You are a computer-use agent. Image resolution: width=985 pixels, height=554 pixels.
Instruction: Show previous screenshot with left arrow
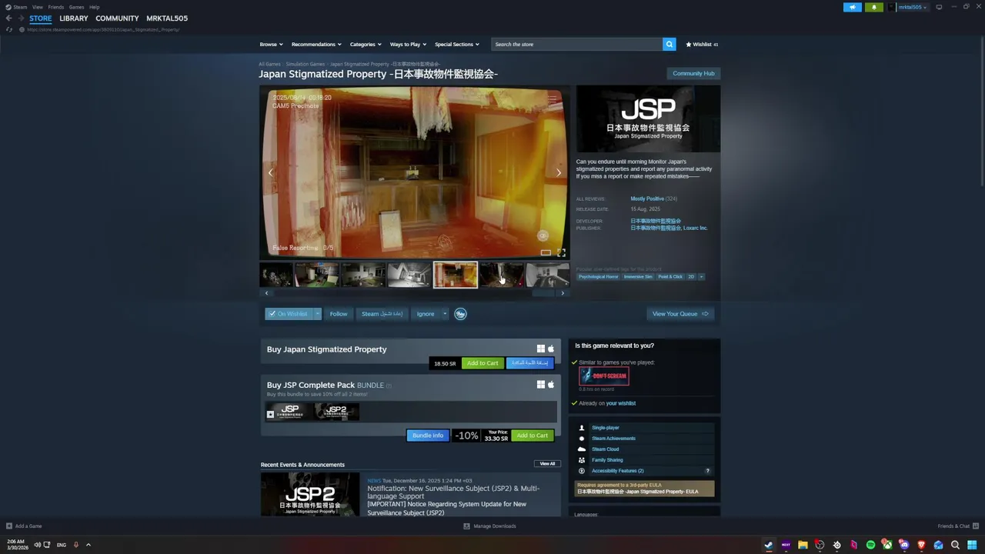tap(270, 172)
